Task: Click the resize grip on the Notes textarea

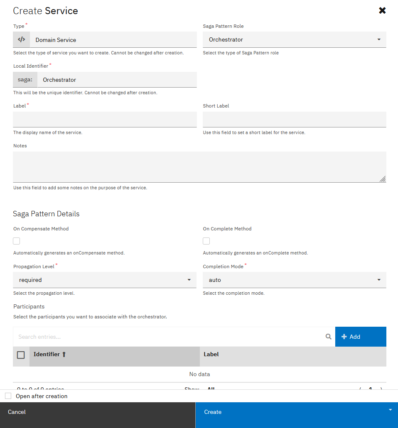Action: click(x=383, y=179)
